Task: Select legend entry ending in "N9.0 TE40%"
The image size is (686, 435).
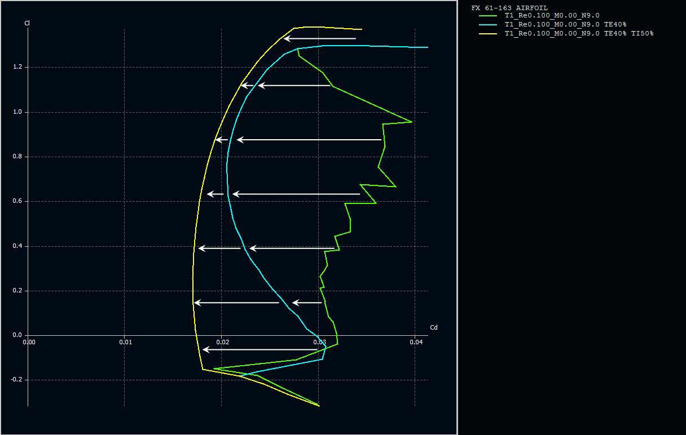Action: coord(566,25)
